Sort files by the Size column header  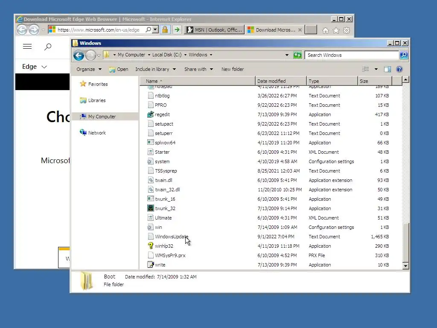pyautogui.click(x=375, y=81)
